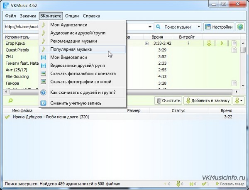Viewport: 249px width, 190px height.
Task: Click download icon in Егор Крид row
Action: coord(209,43)
